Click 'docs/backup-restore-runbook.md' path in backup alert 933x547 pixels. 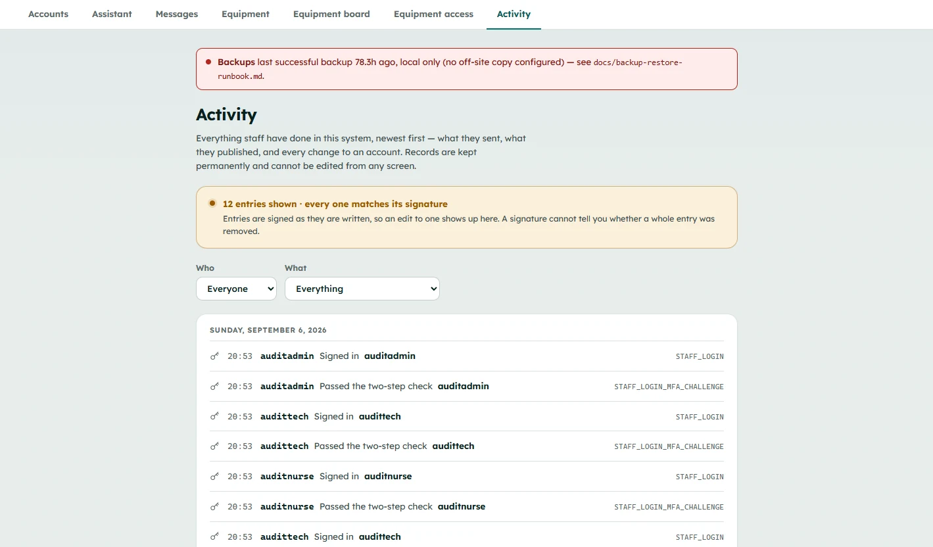pos(450,69)
